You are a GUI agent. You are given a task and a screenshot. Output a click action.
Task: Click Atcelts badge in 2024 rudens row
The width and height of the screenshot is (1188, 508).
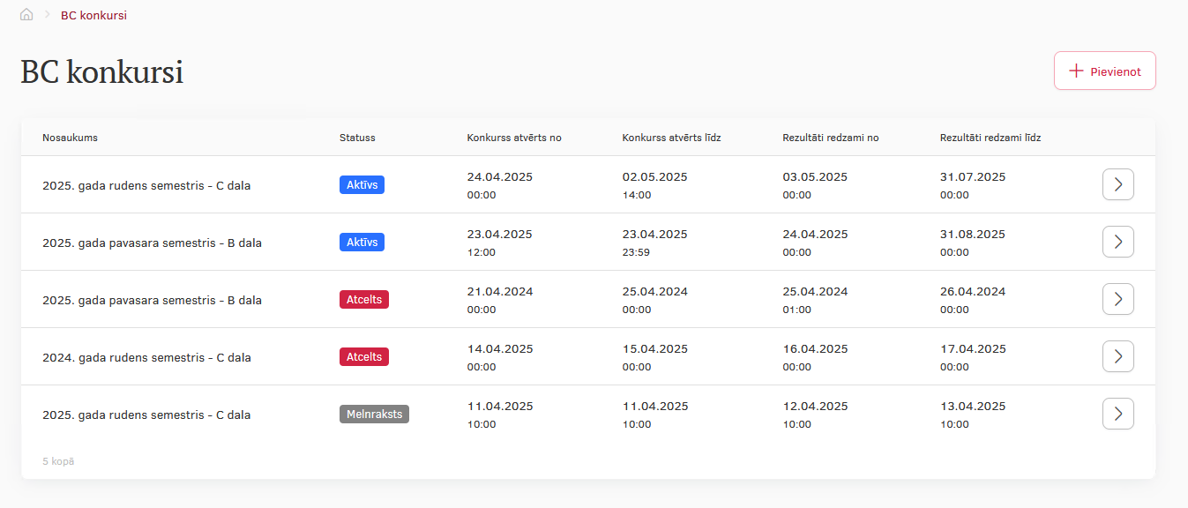point(364,357)
